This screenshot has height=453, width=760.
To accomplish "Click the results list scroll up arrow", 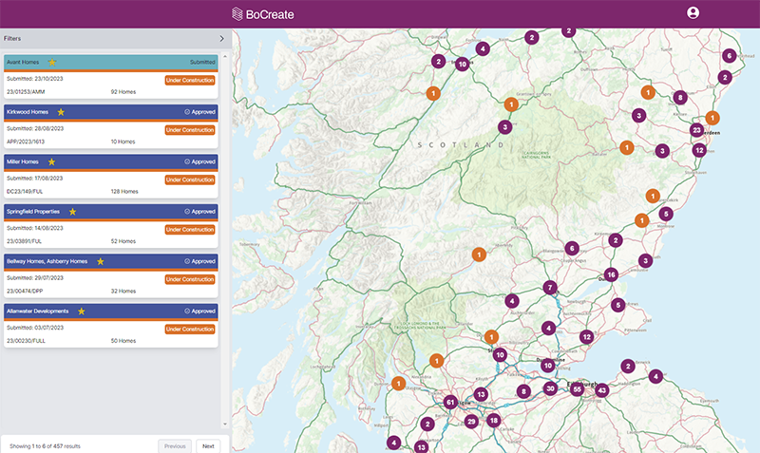I will tap(225, 57).
